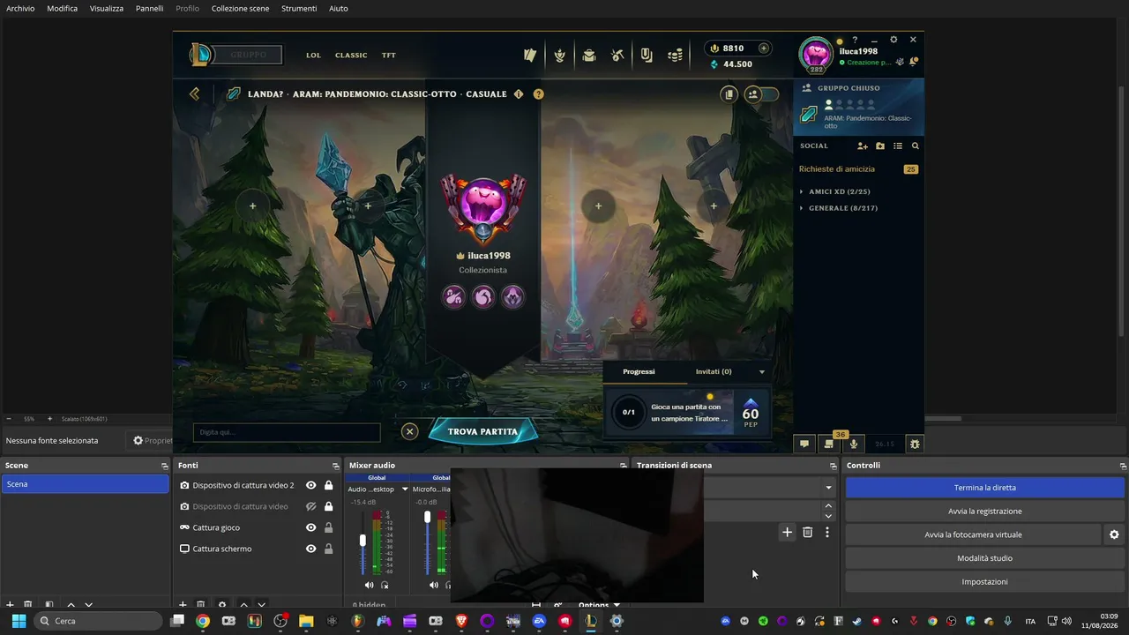
Task: Open the Audio desktop channel dropdown arrow
Action: (405, 489)
